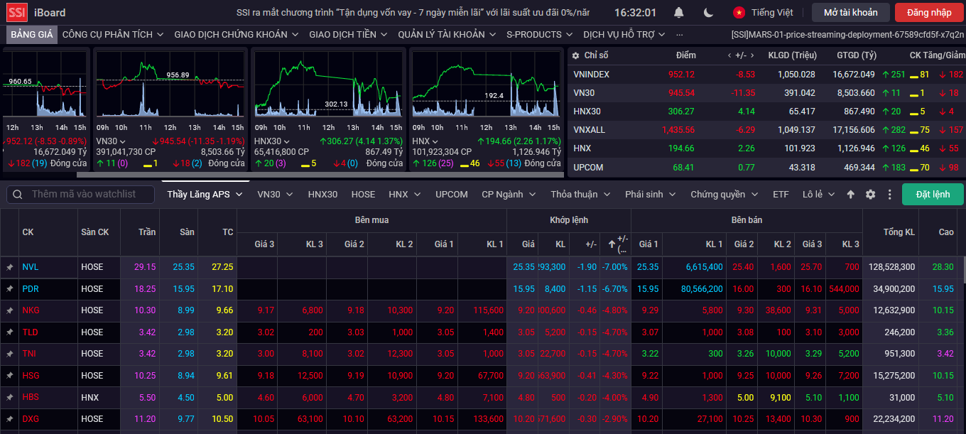966x434 pixels.
Task: Select UPCOM row in index table
Action: [766, 167]
